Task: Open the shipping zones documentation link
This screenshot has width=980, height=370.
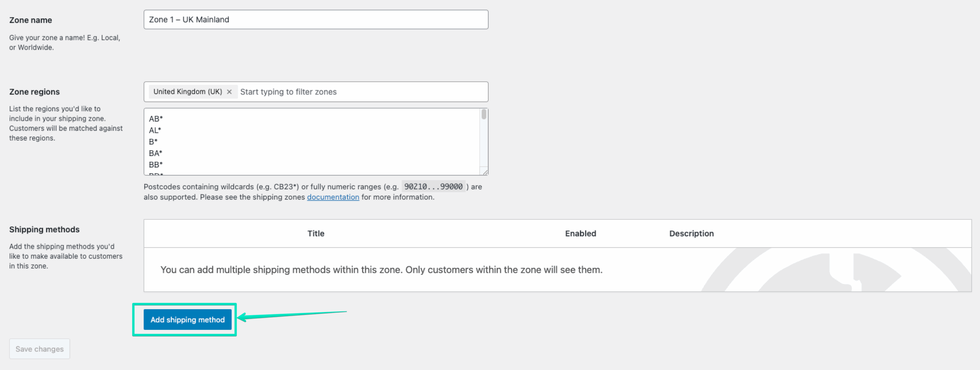Action: pos(333,197)
